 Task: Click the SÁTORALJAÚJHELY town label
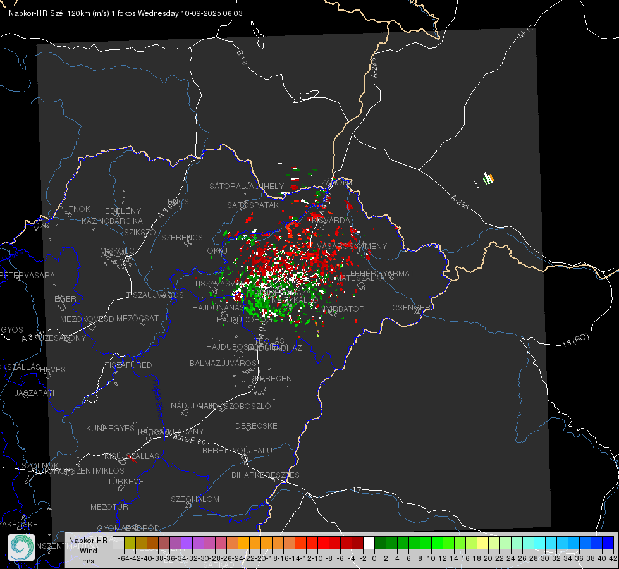click(x=247, y=186)
